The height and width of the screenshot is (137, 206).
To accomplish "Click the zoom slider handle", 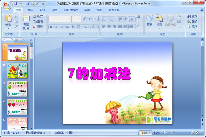I will [x=173, y=133].
